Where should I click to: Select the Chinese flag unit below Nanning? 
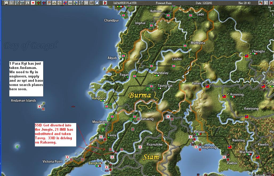coord(229,147)
